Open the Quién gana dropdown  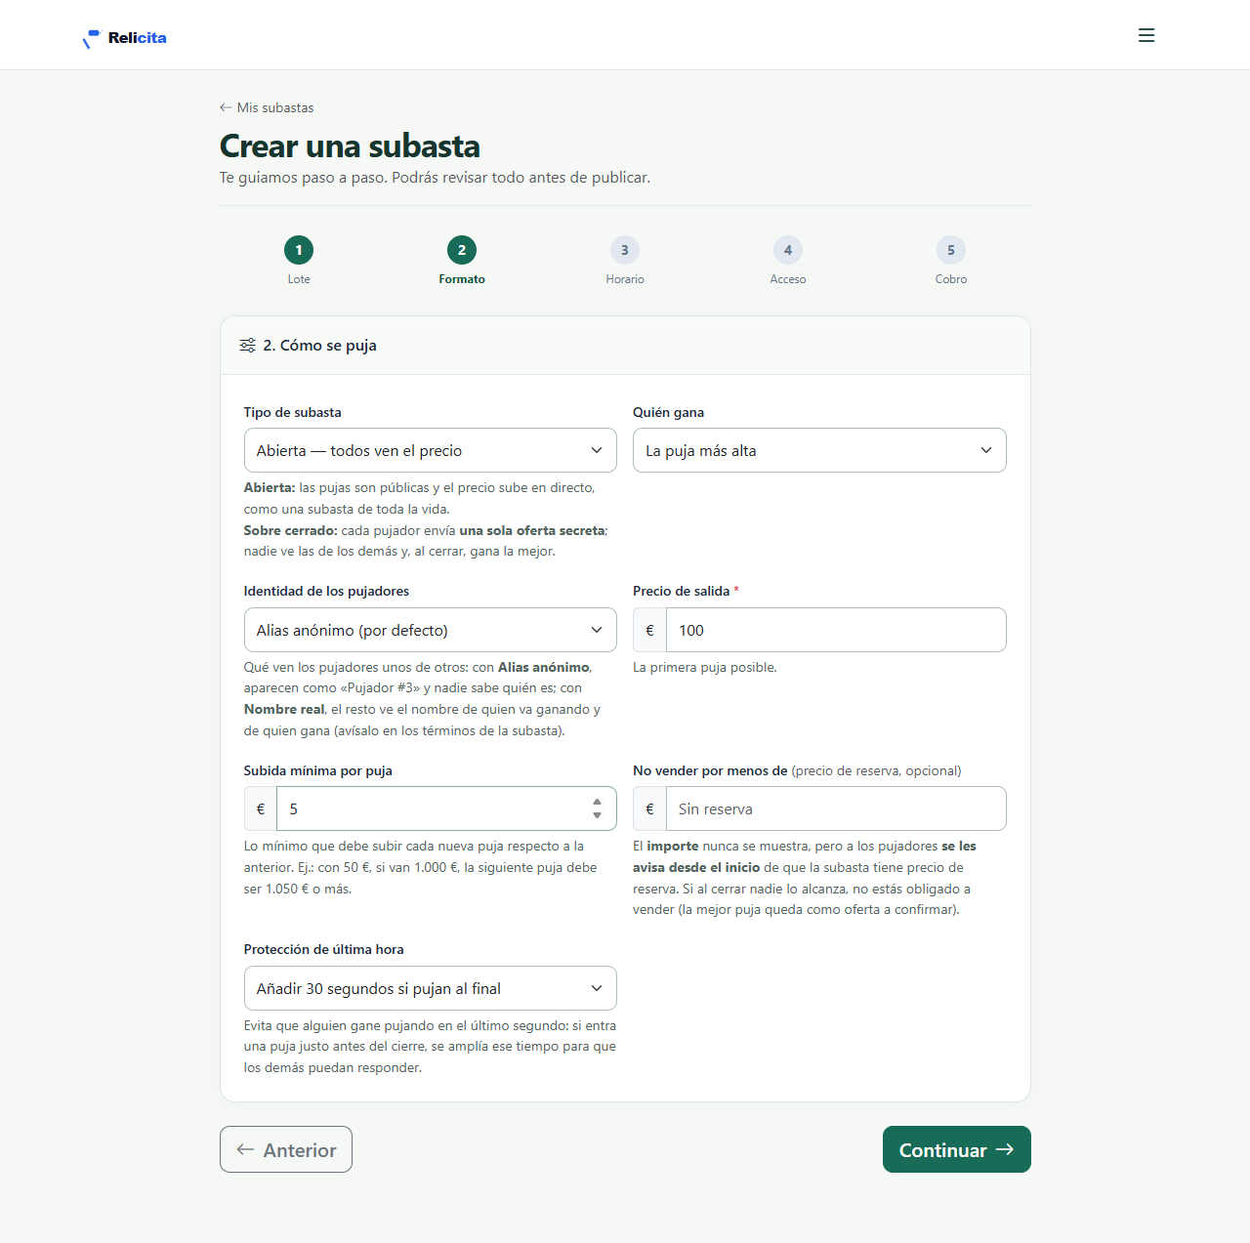click(x=819, y=450)
